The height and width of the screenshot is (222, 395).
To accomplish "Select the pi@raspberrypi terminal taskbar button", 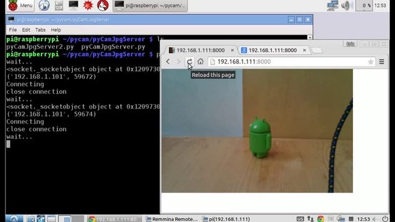I will point(150,6).
